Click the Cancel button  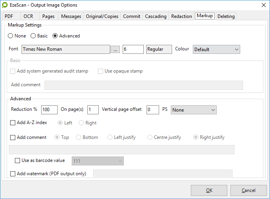click(248, 190)
